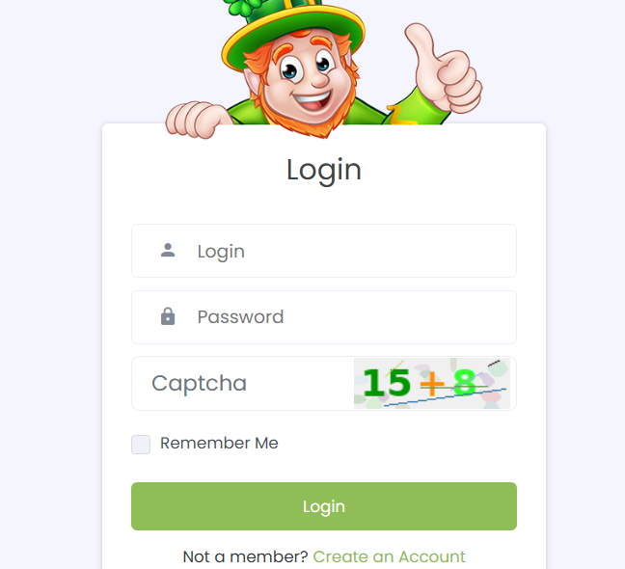625x569 pixels.
Task: Click the number 8 in captcha image
Action: point(465,383)
